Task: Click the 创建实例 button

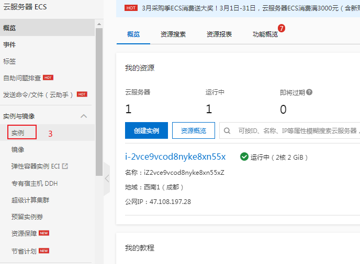Action: (147, 130)
